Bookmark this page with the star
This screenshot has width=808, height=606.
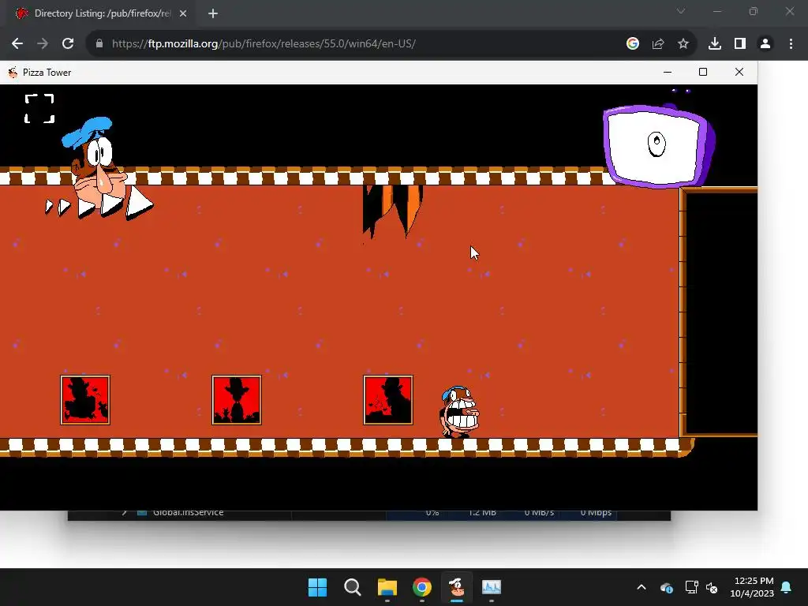coord(683,44)
